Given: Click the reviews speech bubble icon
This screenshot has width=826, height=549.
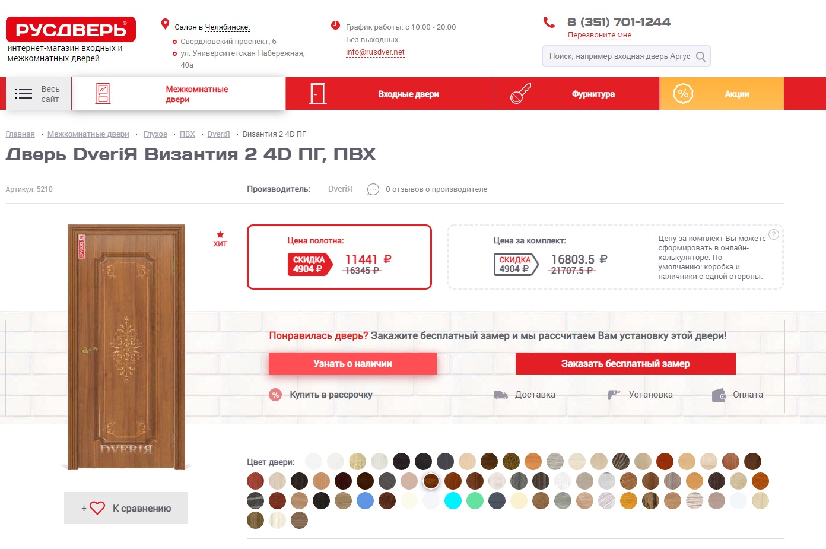Looking at the screenshot, I should (373, 189).
